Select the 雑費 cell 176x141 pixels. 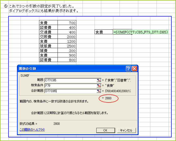pos(49,50)
